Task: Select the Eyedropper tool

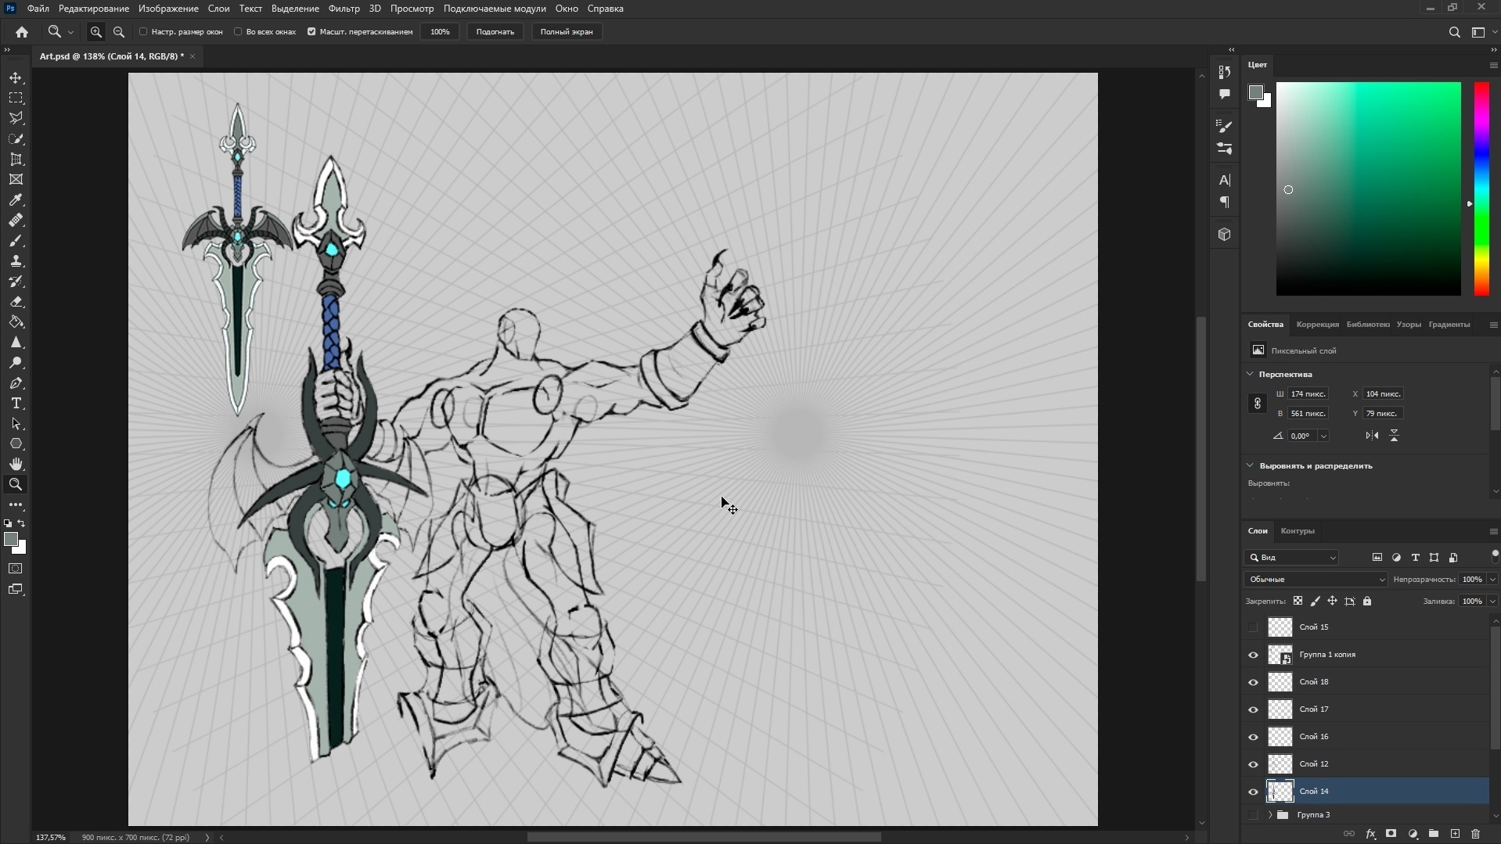Action: (x=16, y=200)
